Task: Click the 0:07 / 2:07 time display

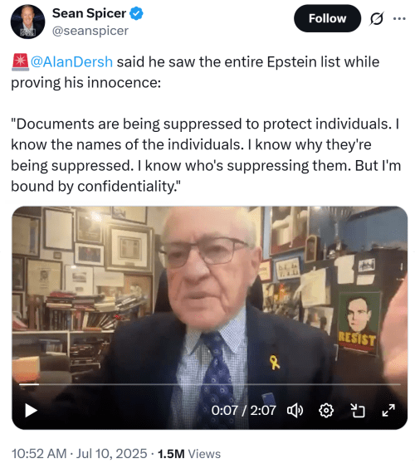Action: pos(243,411)
